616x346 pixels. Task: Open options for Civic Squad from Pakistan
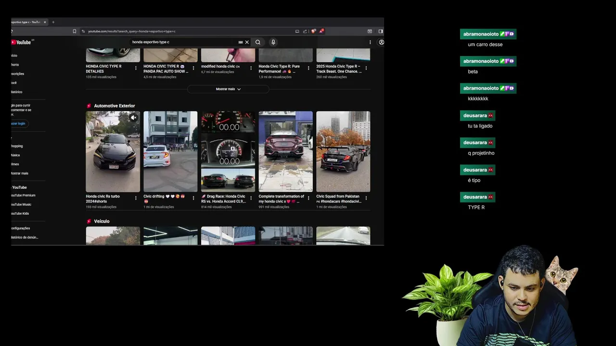pos(366,198)
